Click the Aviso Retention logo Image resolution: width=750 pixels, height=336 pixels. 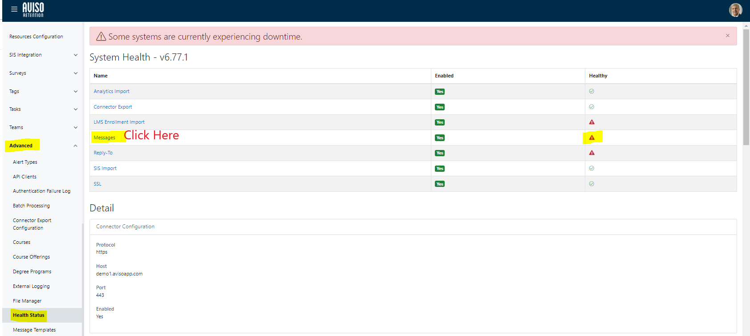click(x=33, y=10)
